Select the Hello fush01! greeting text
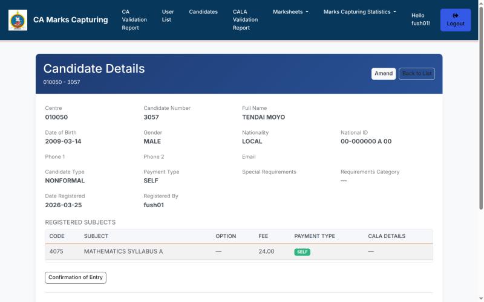This screenshot has width=484, height=302. click(x=420, y=19)
